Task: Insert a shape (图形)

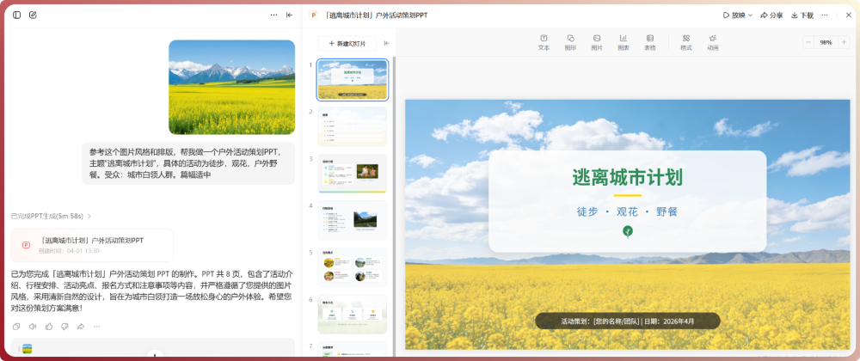Action: coord(570,43)
